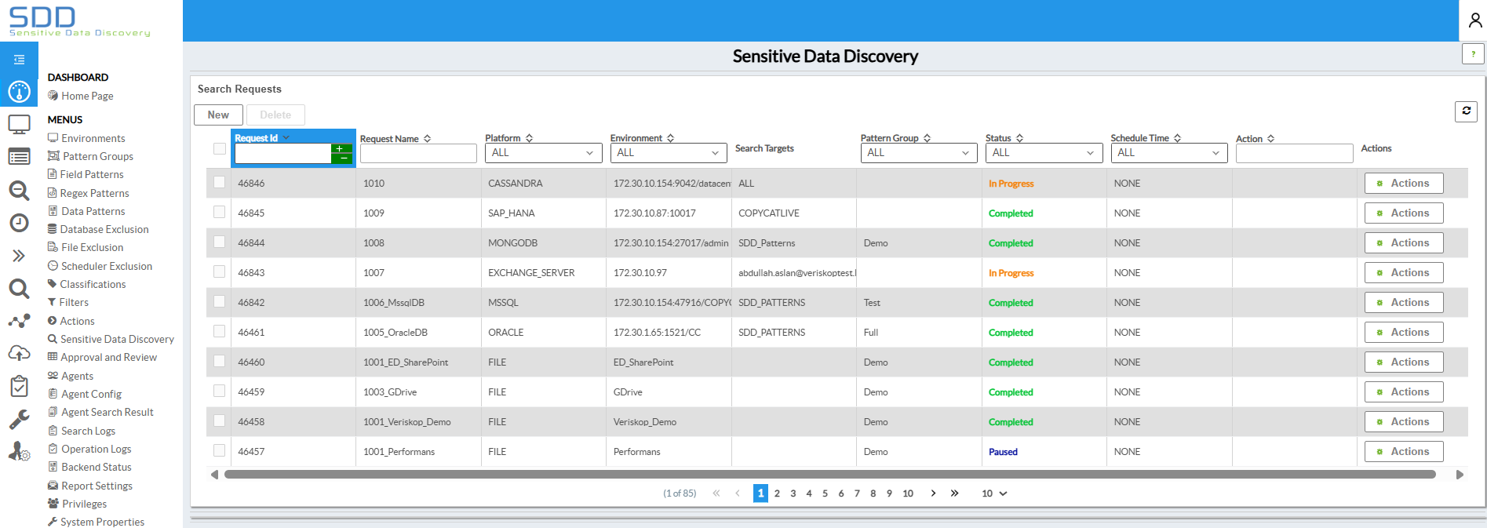Refresh the Search Requests table
Screen dimensions: 1487x528
tap(1466, 111)
